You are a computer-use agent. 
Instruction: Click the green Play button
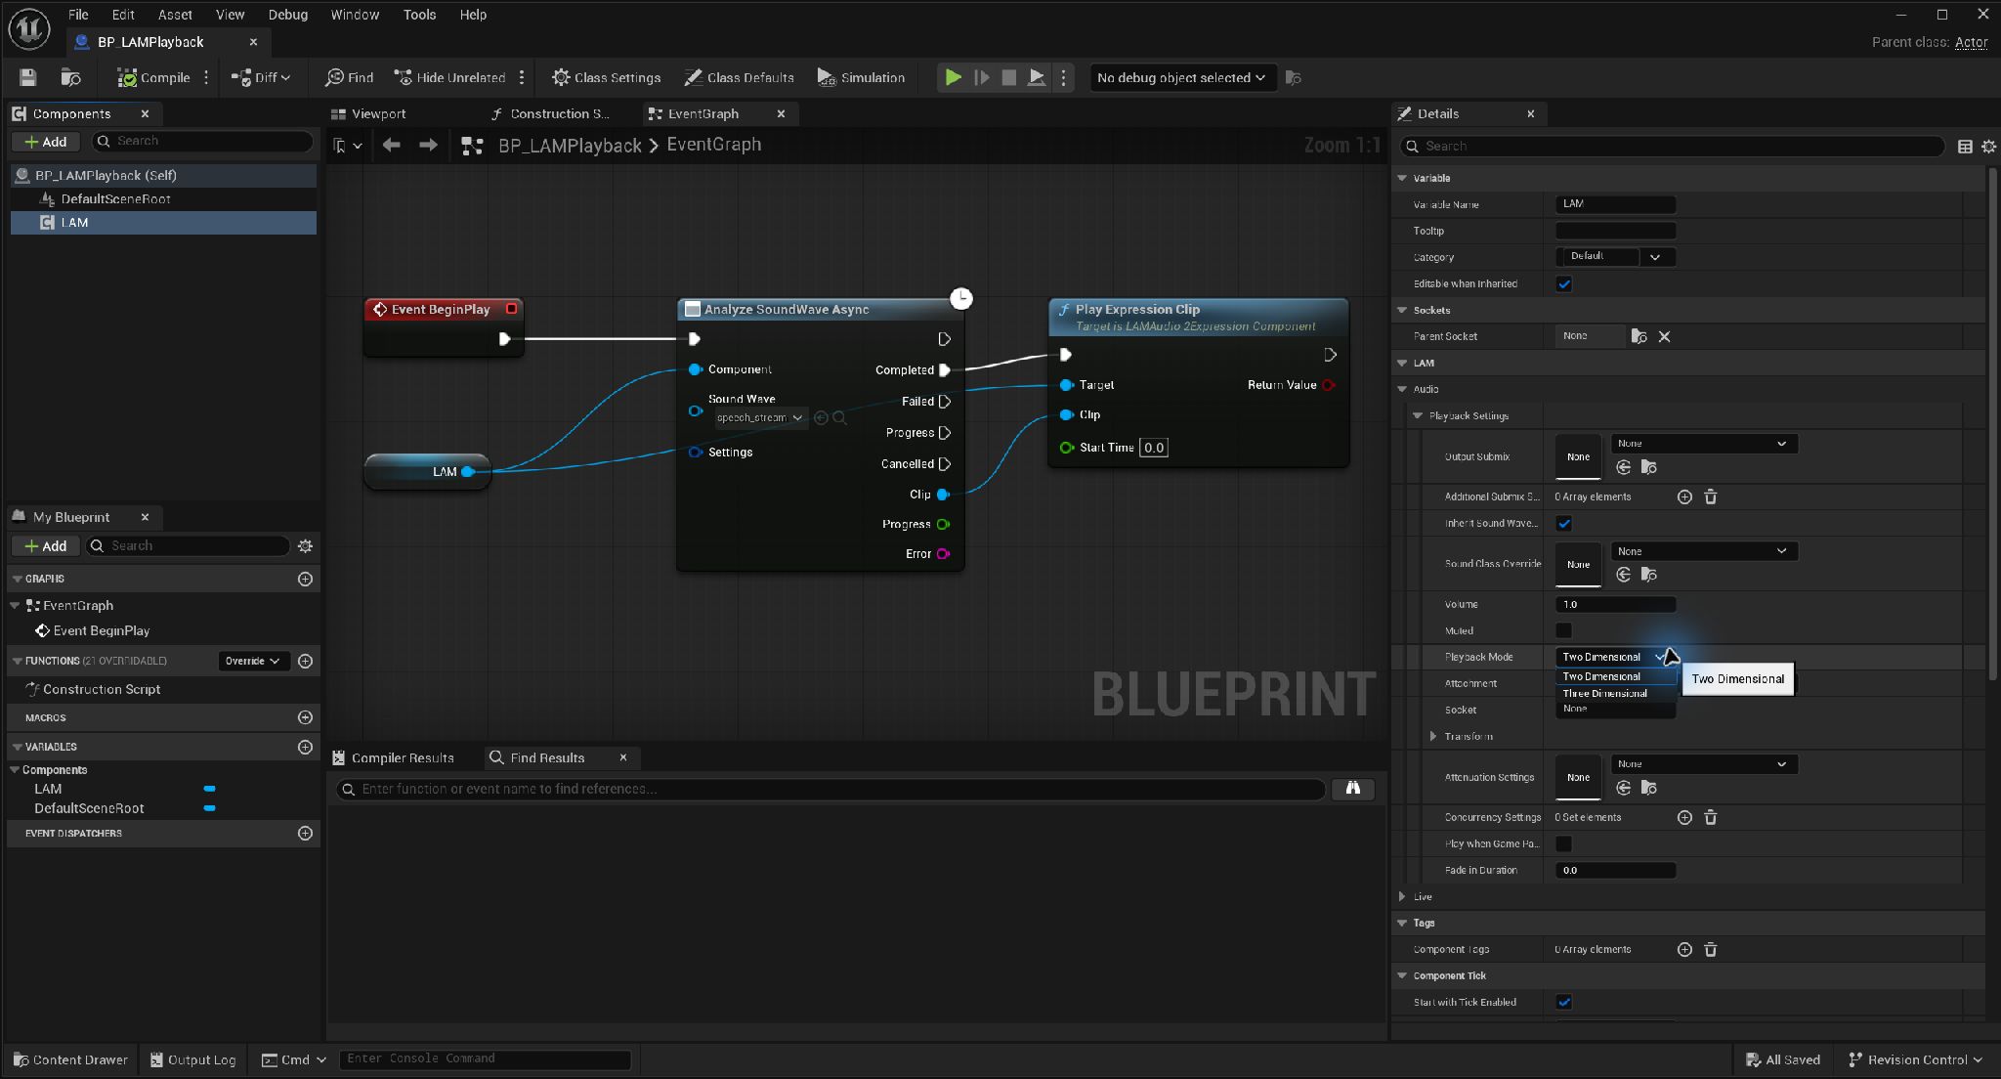[953, 77]
